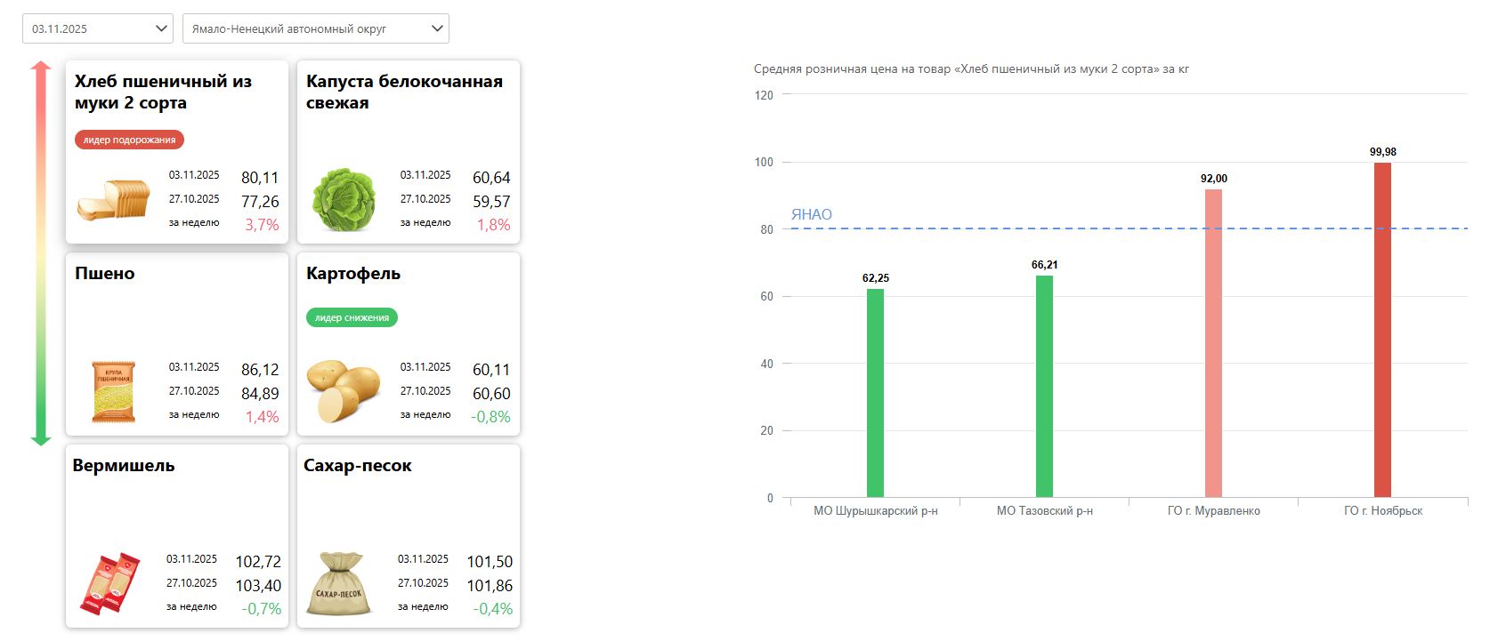The height and width of the screenshot is (641, 1498).
Task: Open the date dropdown showing 03.11.2025
Action: [98, 28]
